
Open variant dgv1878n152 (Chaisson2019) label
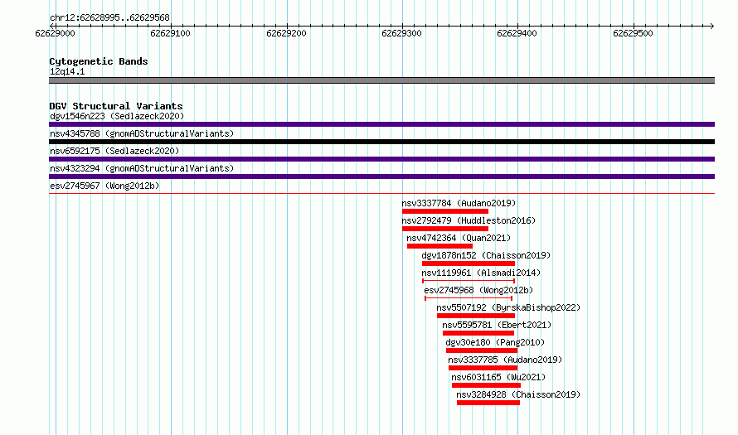[x=486, y=255]
